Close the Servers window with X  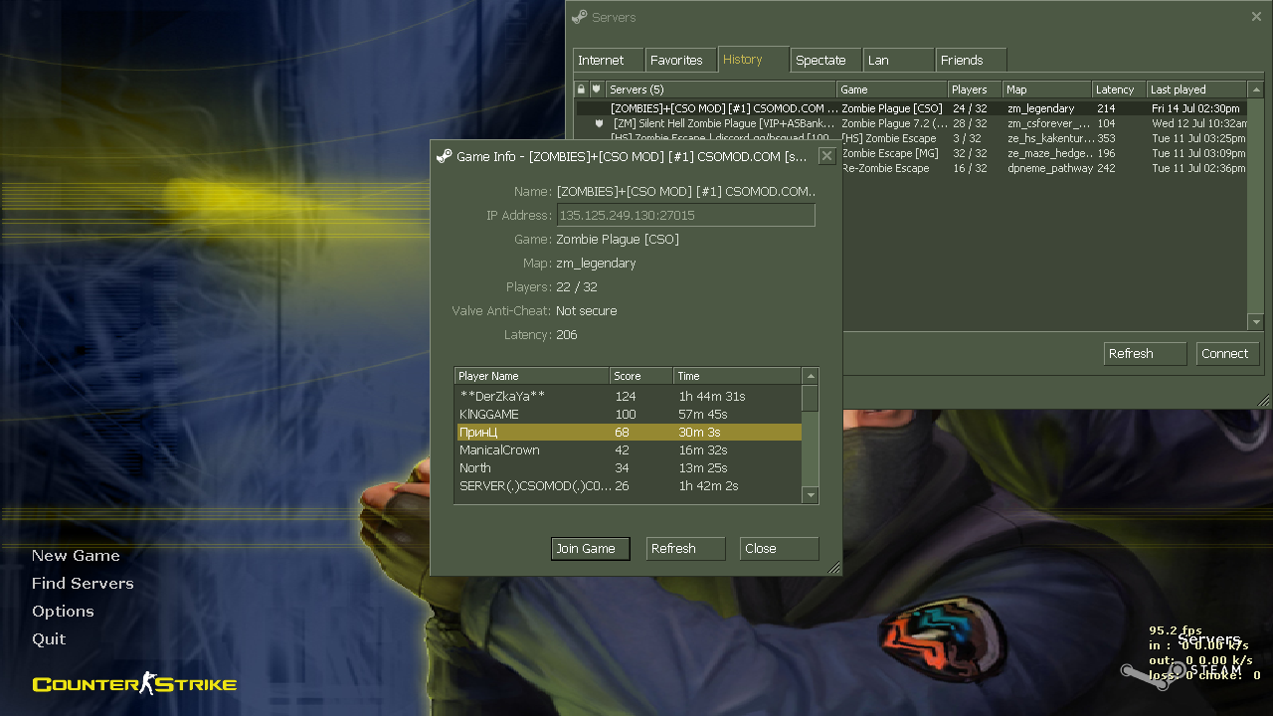pyautogui.click(x=1256, y=17)
